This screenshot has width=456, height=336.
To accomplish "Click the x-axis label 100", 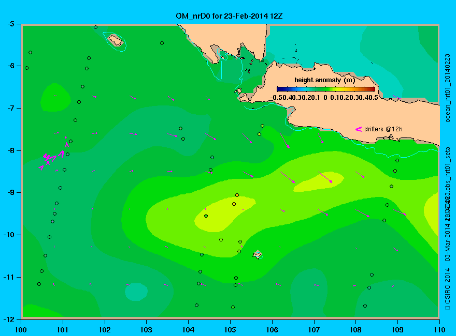I will tap(21, 330).
